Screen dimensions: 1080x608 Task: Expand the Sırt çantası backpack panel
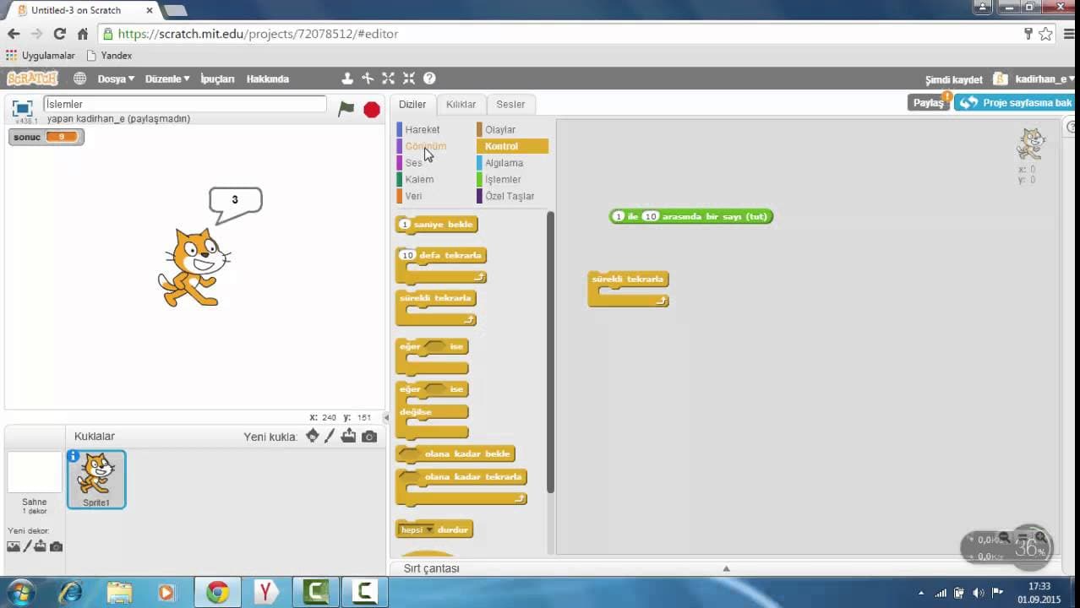tap(725, 568)
